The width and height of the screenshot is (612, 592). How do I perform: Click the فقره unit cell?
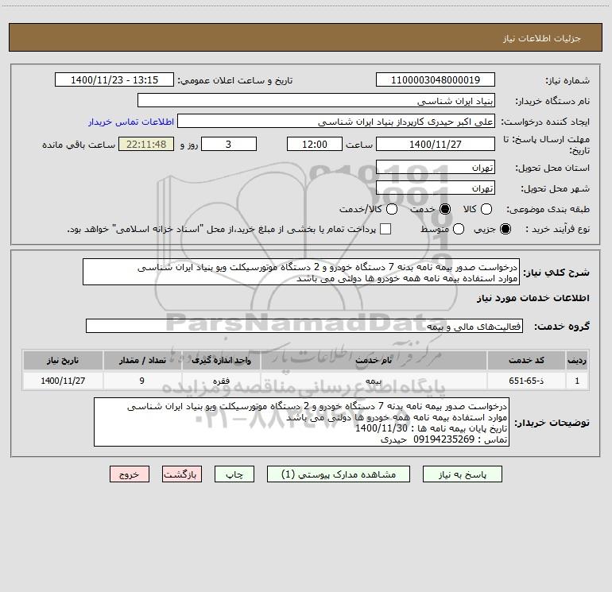pyautogui.click(x=221, y=381)
